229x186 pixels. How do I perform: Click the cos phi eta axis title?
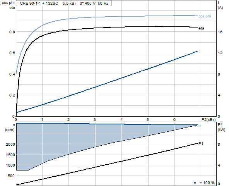coord(9,5)
